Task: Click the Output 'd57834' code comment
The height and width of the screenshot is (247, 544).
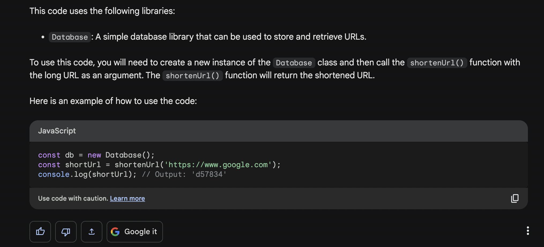Action: 184,174
